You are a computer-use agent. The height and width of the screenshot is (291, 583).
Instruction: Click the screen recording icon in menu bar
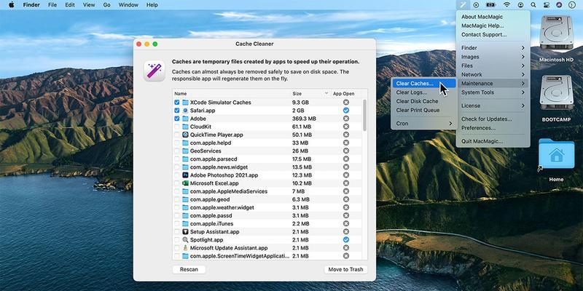coord(476,5)
